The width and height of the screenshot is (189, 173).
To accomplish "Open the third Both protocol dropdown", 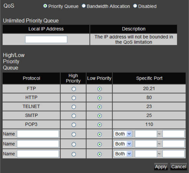I will 123,154.
